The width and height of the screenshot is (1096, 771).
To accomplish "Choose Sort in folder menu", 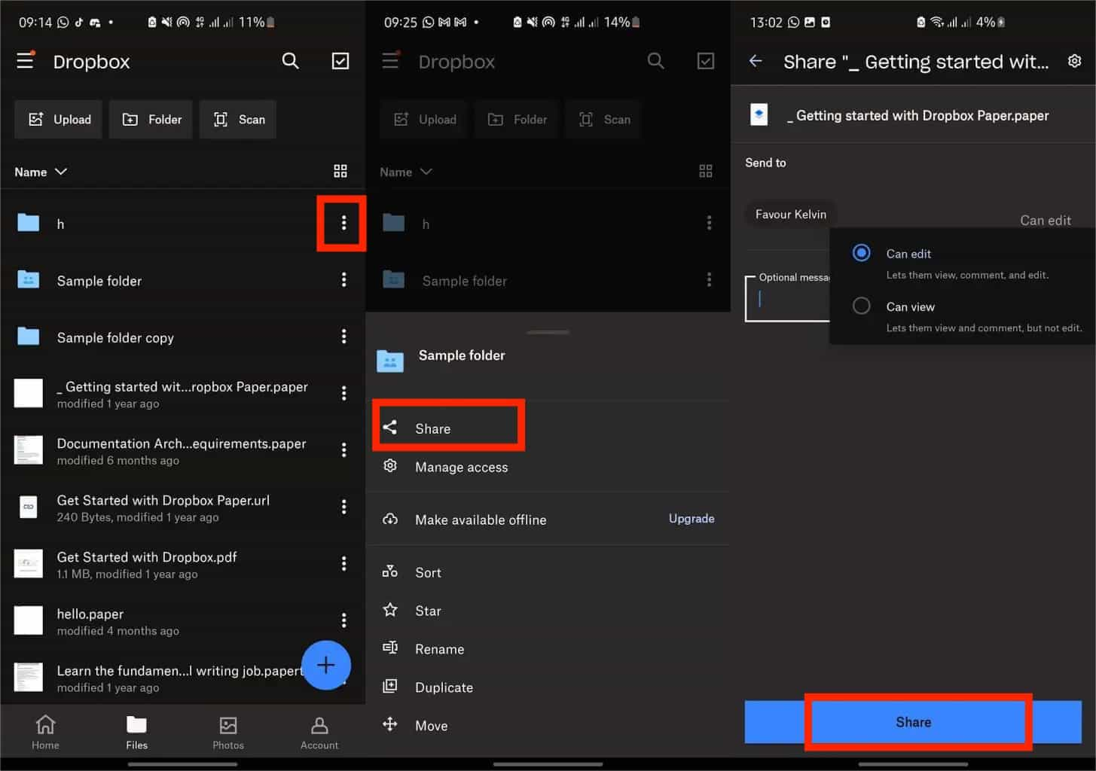I will tap(548, 572).
